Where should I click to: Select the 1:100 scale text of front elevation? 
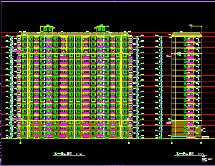click(x=79, y=154)
